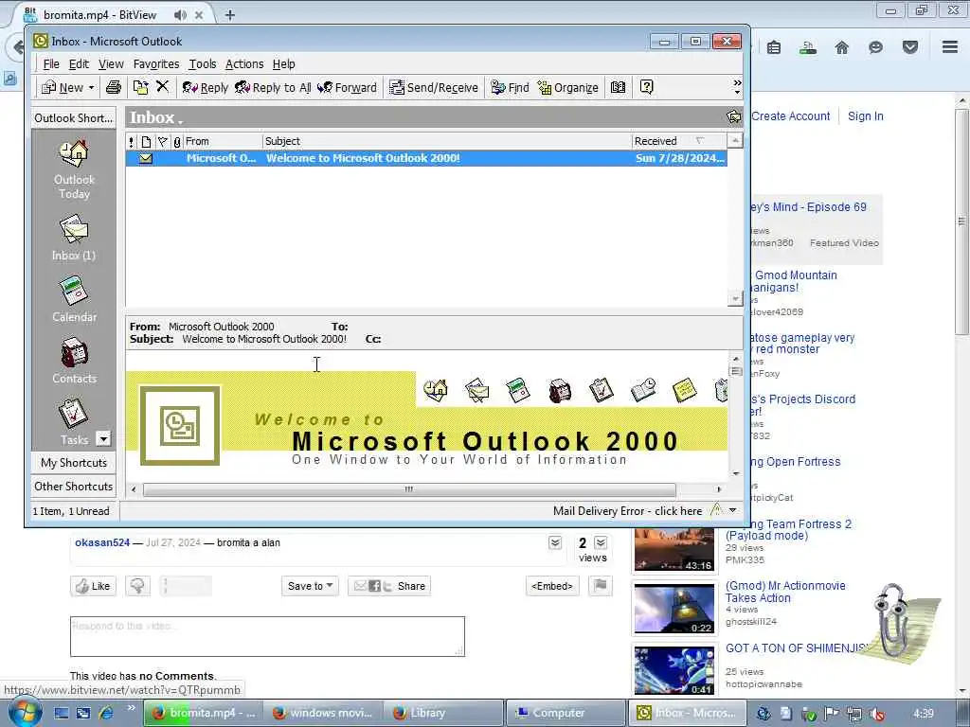
Task: Open Inbox (1) shortcut in Outlook bar
Action: [74, 238]
